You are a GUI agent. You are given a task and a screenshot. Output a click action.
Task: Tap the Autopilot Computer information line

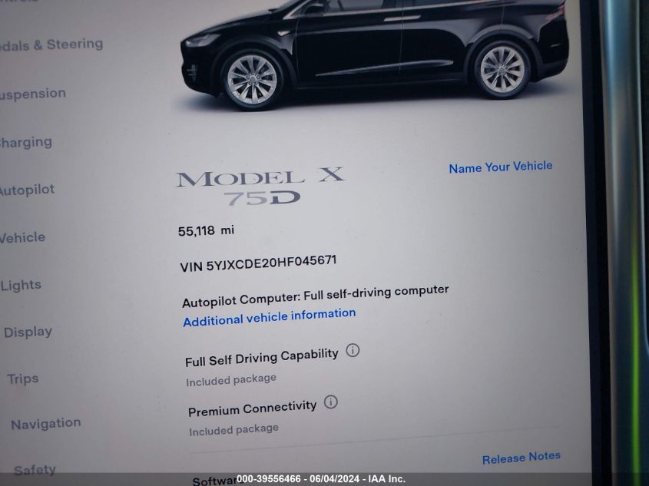(316, 296)
